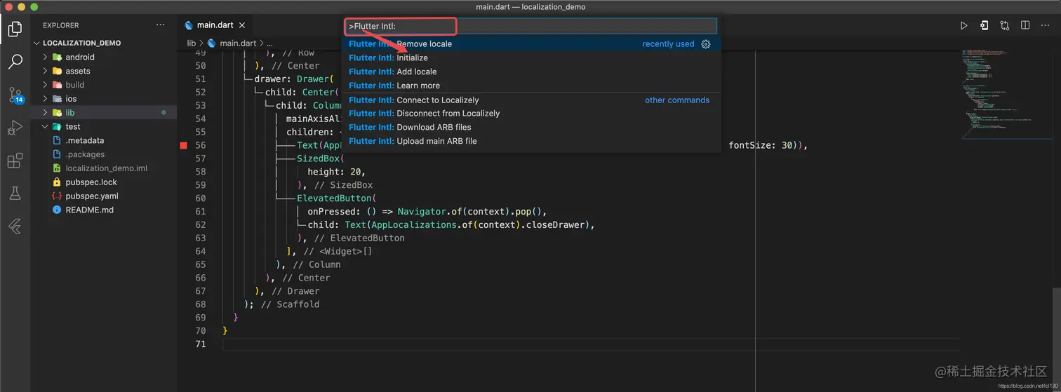The width and height of the screenshot is (1061, 392).
Task: Open the Testing flask view
Action: pyautogui.click(x=15, y=194)
